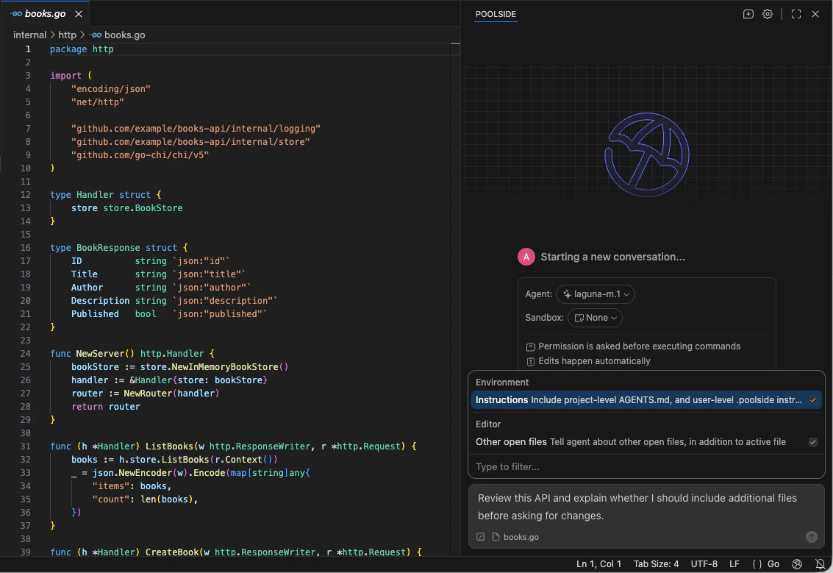This screenshot has width=833, height=573.
Task: Click the sandbox icon next to None
Action: [x=579, y=318]
